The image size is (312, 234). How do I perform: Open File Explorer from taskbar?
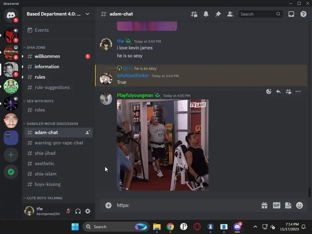(x=157, y=227)
